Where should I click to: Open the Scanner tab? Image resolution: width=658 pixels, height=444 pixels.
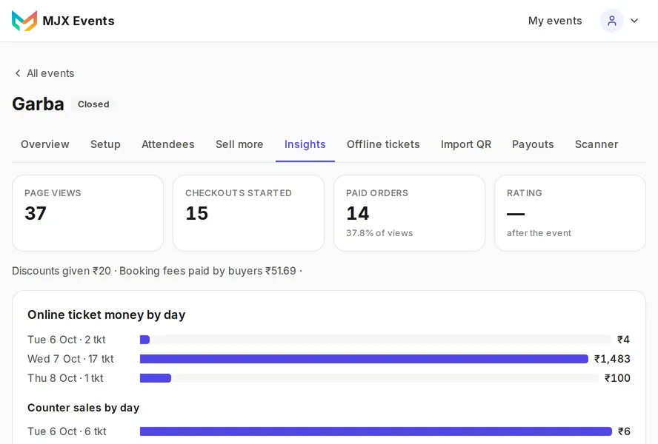tap(596, 144)
